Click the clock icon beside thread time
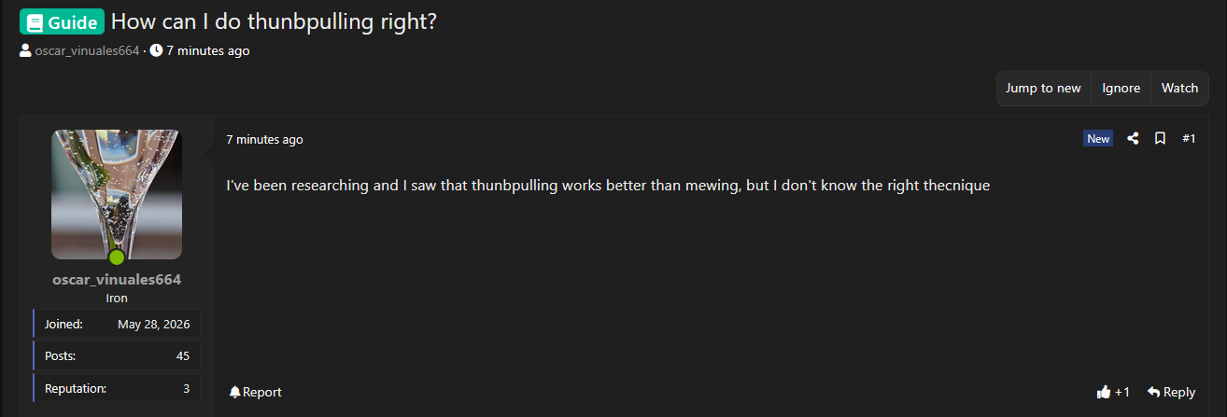 click(156, 50)
